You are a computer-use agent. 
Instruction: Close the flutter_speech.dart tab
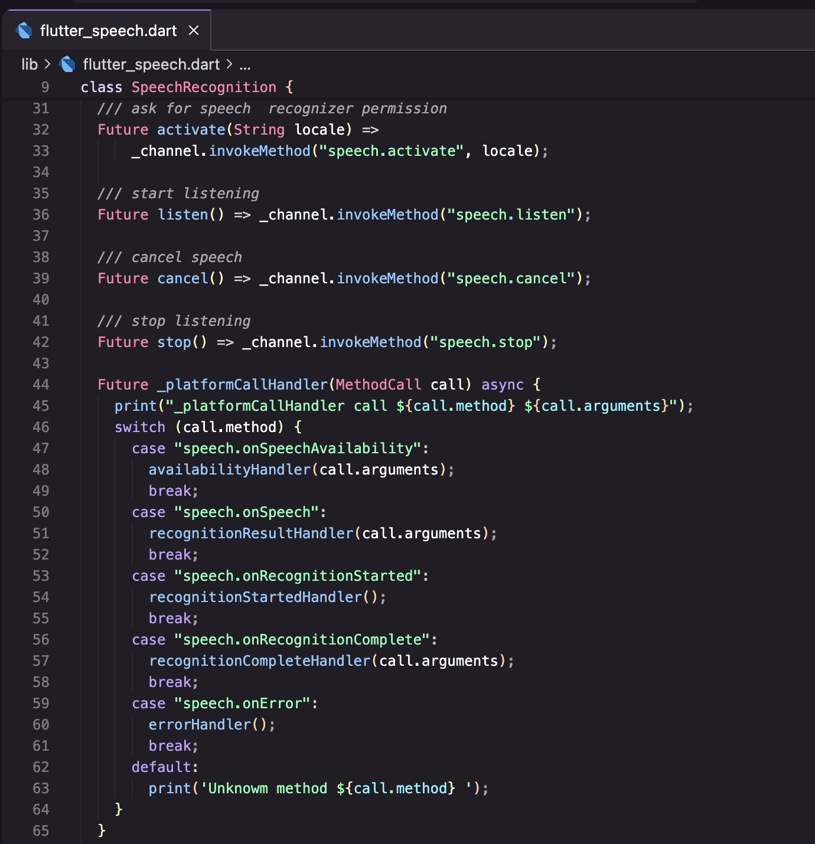tap(194, 31)
